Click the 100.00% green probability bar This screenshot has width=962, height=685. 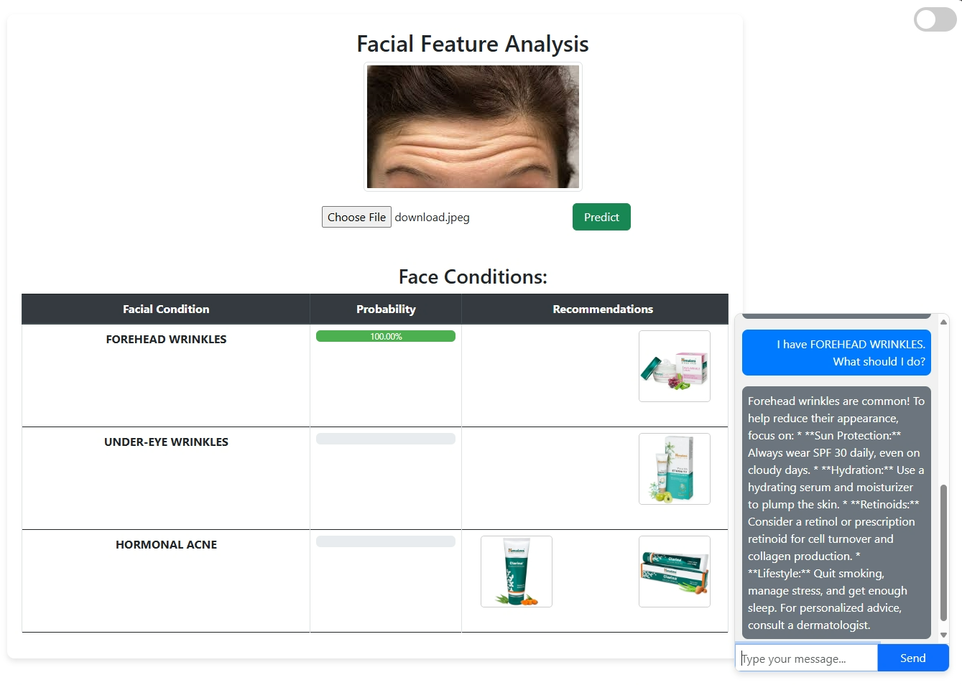pos(386,336)
